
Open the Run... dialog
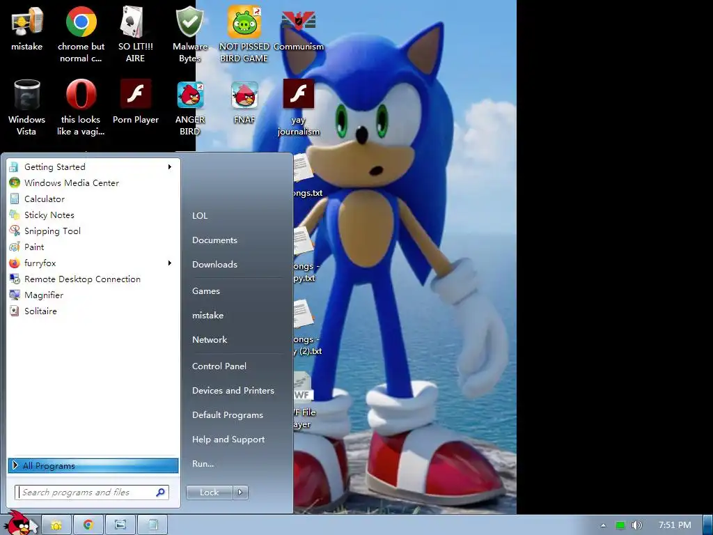203,464
